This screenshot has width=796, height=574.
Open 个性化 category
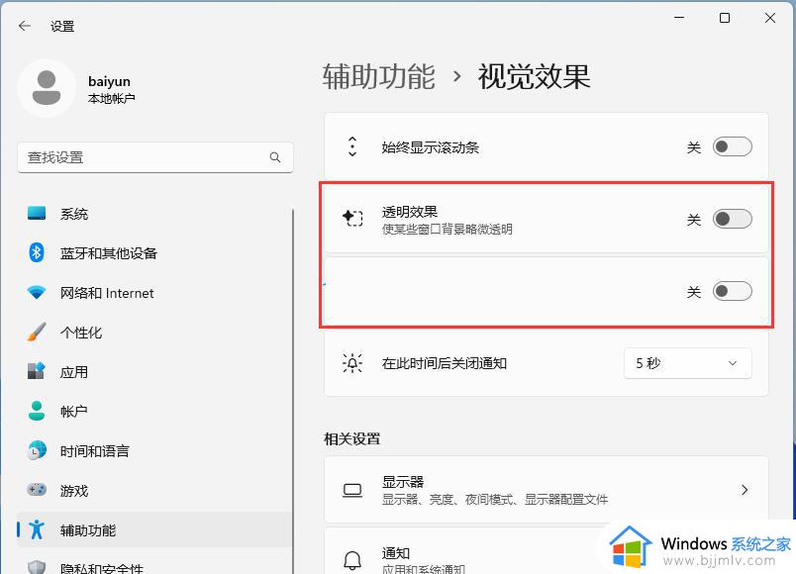coord(154,332)
